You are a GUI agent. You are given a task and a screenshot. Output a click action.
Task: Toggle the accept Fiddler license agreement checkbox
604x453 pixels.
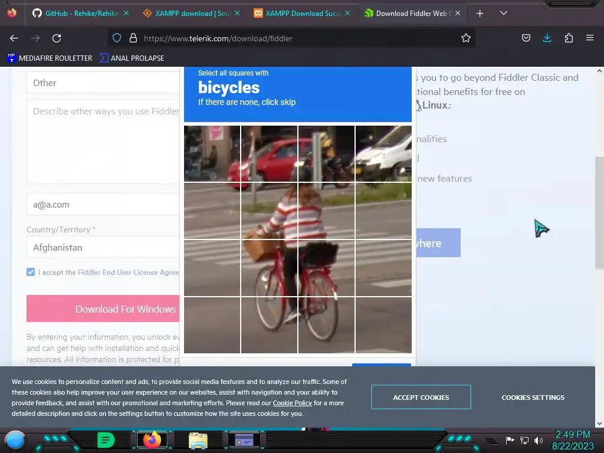pos(31,272)
